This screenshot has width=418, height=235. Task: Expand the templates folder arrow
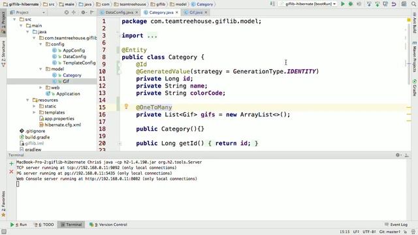pyautogui.click(x=34, y=112)
